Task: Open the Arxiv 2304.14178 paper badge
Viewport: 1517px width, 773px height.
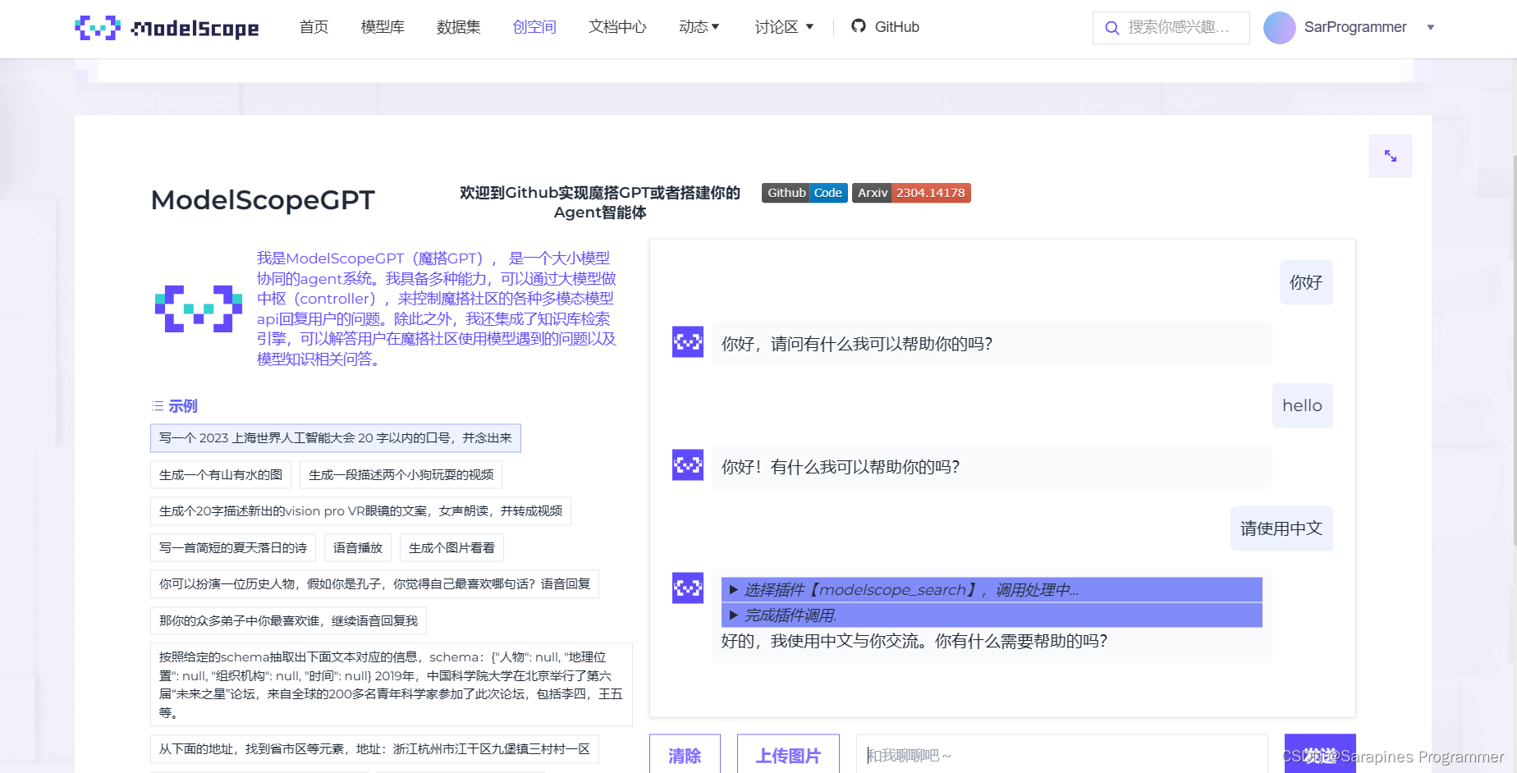Action: pos(911,192)
